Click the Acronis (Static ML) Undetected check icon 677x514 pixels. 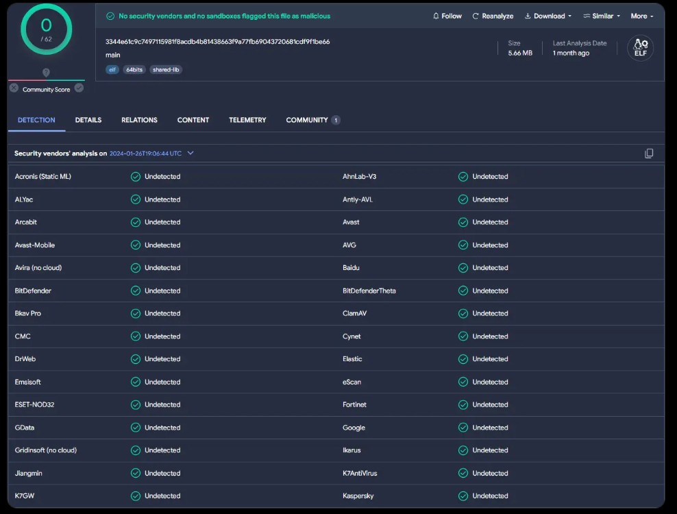136,177
